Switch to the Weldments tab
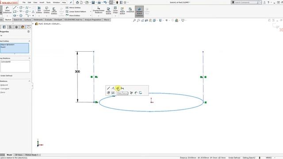 pyautogui.click(x=38, y=19)
